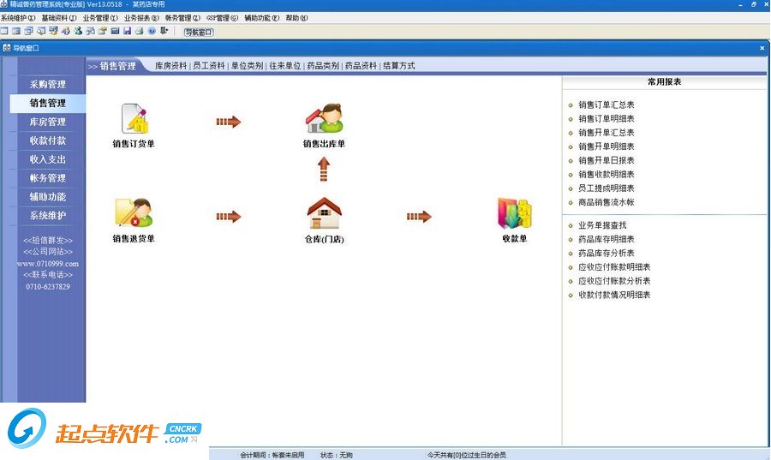Open the GSP管理 menu
The width and height of the screenshot is (771, 460).
tap(222, 18)
